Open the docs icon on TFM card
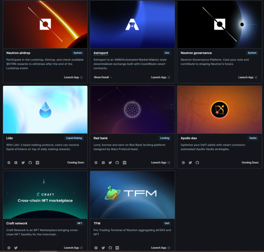The width and height of the screenshot is (264, 252). point(96,248)
